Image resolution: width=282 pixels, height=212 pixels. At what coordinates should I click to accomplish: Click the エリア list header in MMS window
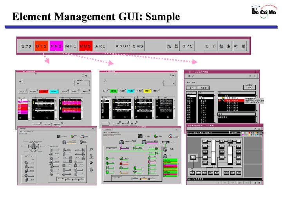pyautogui.click(x=191, y=93)
